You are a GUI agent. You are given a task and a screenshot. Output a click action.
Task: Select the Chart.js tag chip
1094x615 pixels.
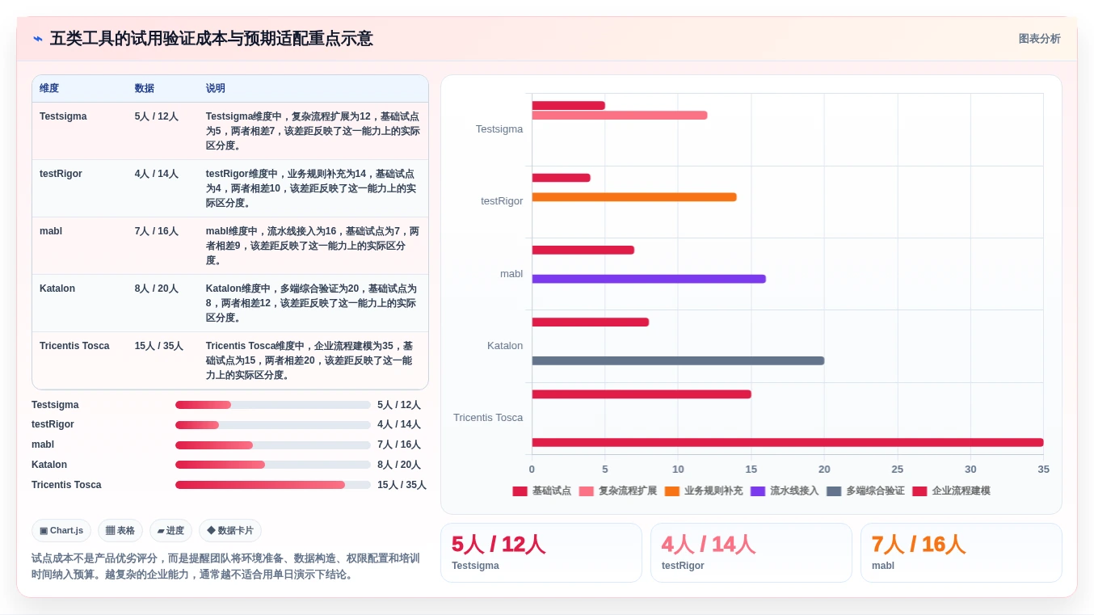click(61, 531)
